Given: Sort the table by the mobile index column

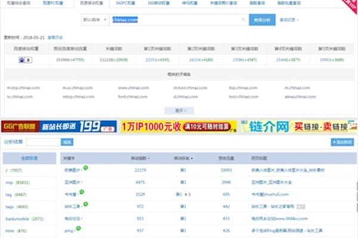Looking at the screenshot, I should coord(140,158).
